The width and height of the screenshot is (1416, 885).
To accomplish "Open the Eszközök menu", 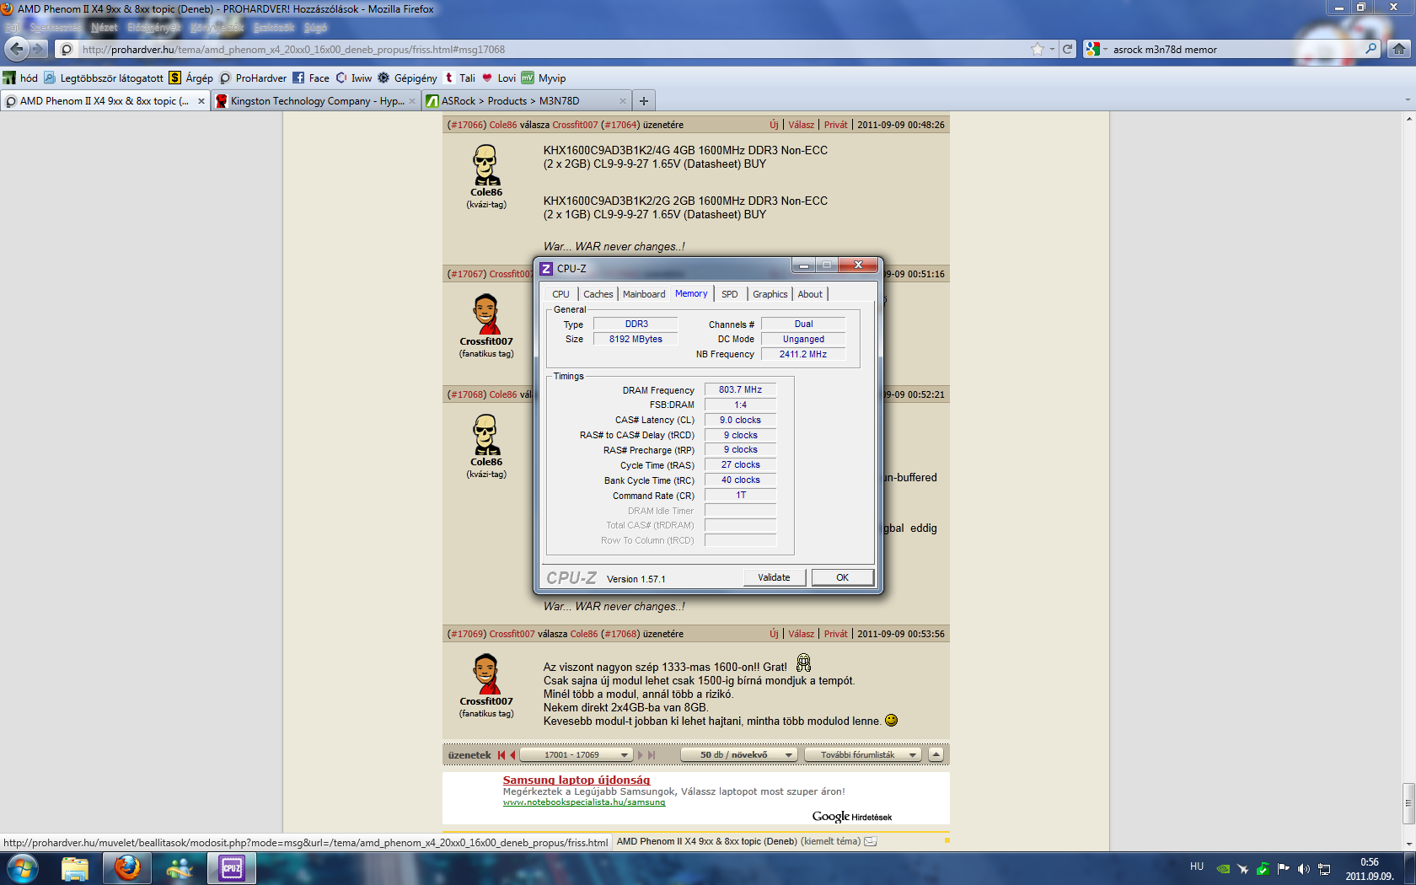I will [x=274, y=28].
